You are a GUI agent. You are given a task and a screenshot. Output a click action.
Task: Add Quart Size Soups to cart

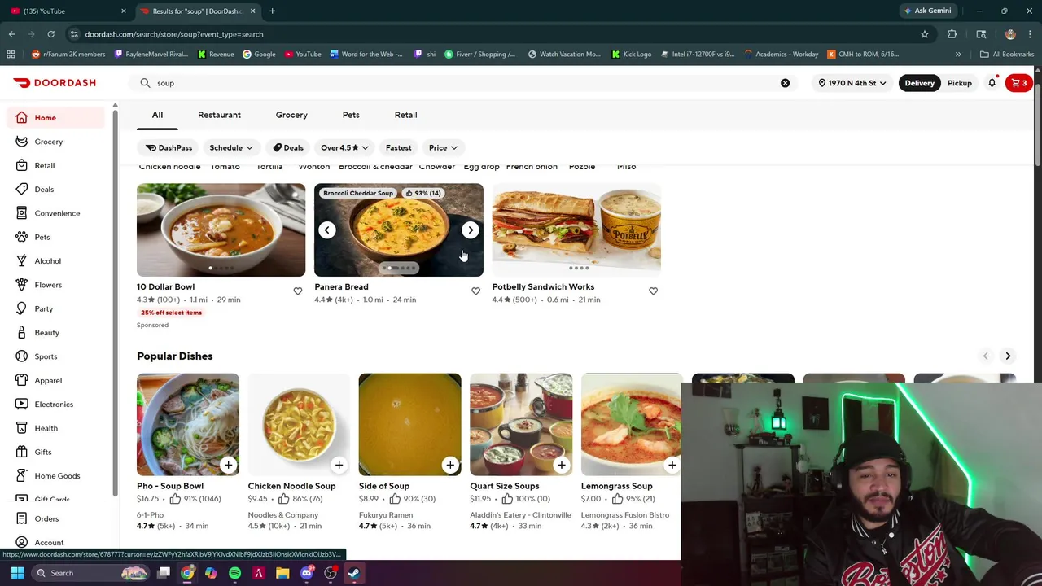561,465
